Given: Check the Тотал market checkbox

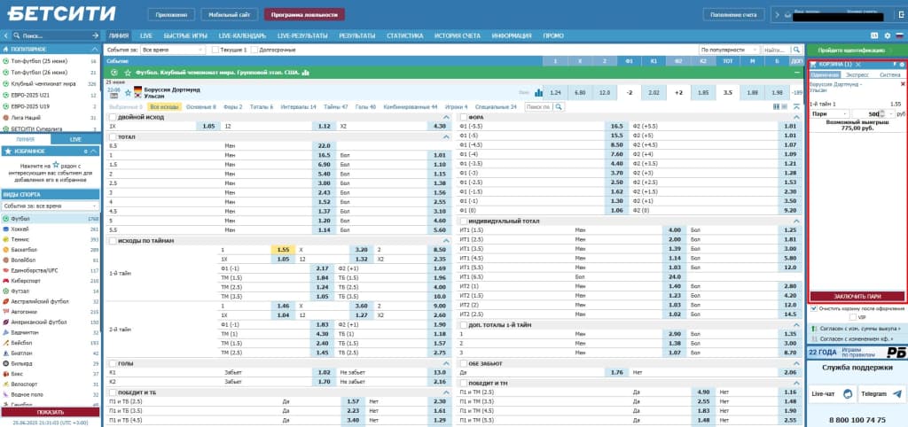Looking at the screenshot, I should pyautogui.click(x=113, y=137).
